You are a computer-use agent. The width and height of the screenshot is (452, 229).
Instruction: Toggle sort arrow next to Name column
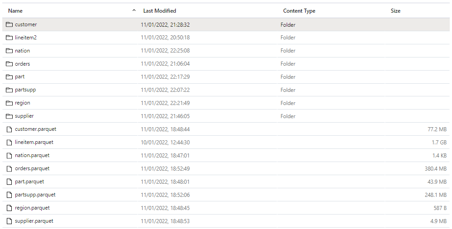134,10
